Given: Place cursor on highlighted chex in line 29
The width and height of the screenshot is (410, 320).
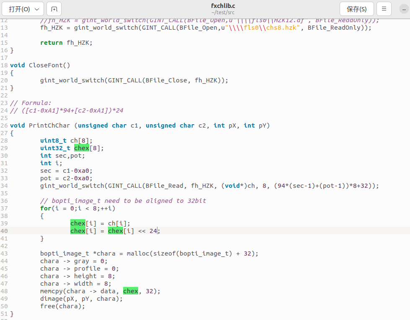Looking at the screenshot, I should (x=82, y=148).
